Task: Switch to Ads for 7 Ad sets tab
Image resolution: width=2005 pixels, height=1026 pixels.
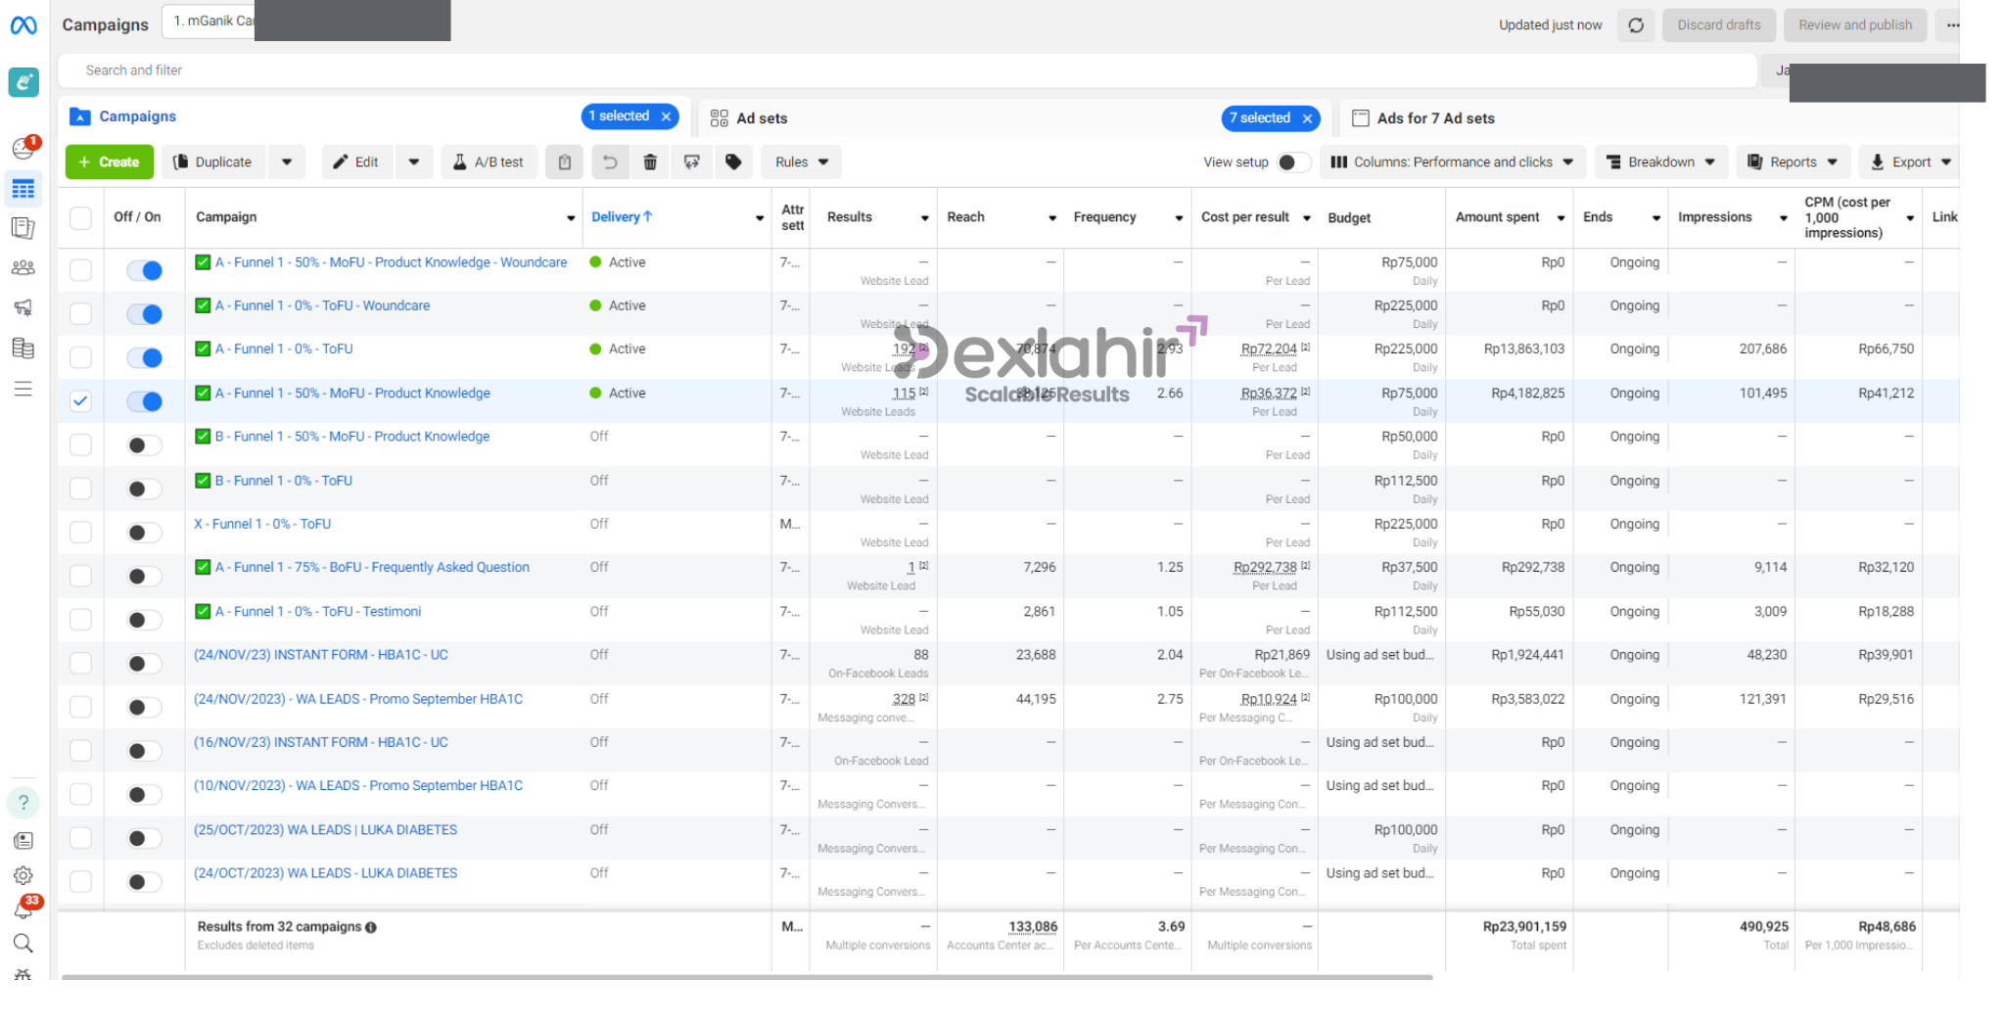Action: [x=1435, y=118]
